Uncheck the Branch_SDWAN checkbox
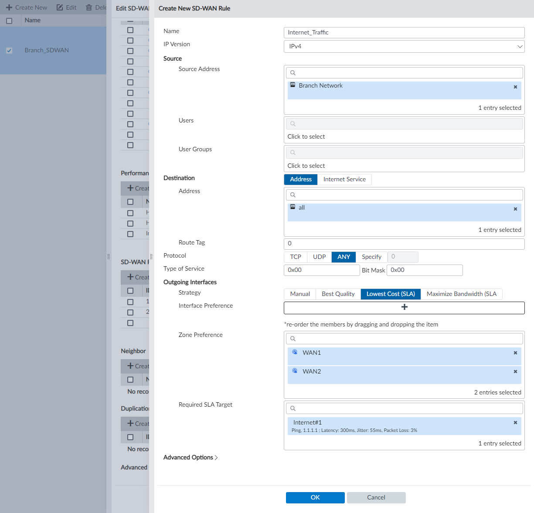This screenshot has height=513, width=534. click(x=9, y=50)
